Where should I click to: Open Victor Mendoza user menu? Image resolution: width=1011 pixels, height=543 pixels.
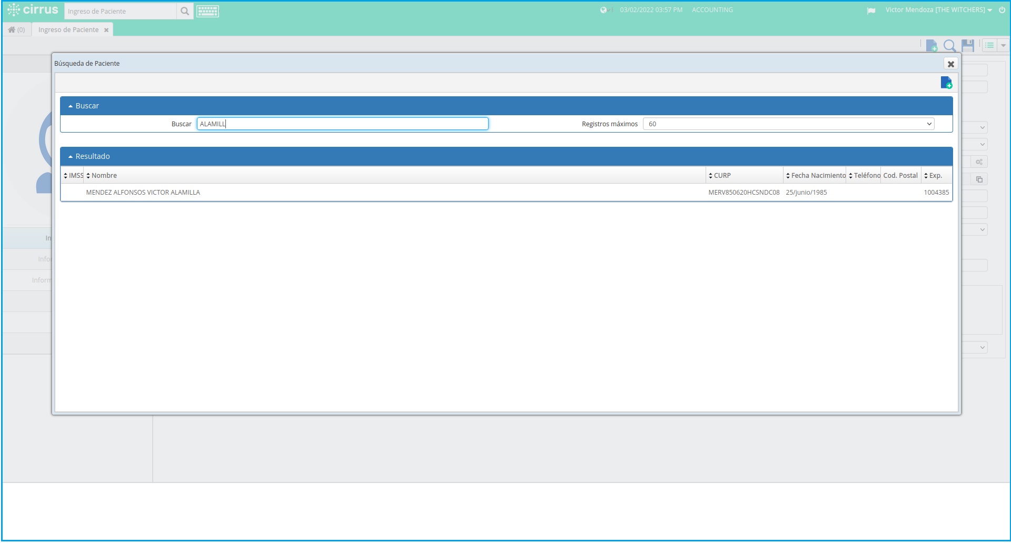pos(938,10)
